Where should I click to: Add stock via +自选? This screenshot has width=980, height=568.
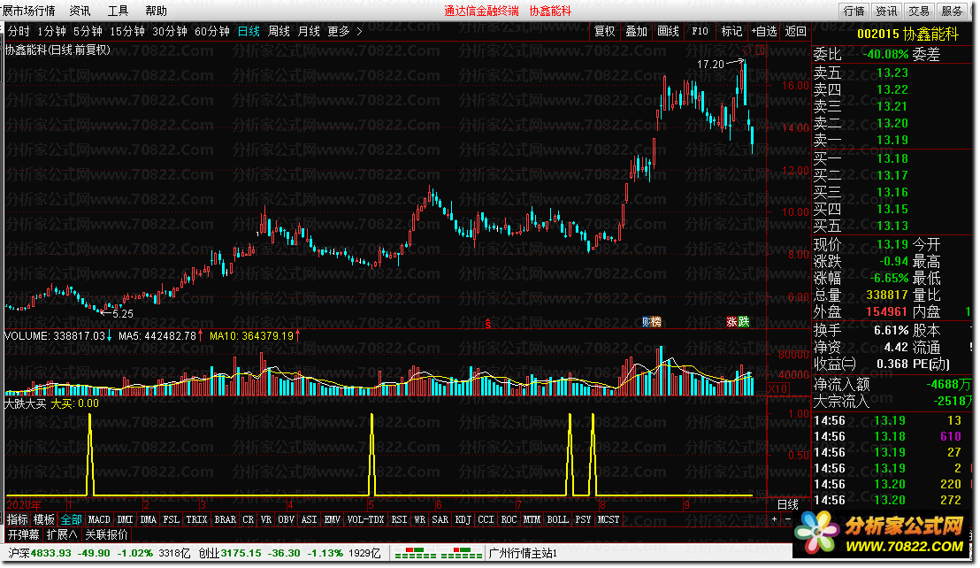[x=764, y=31]
